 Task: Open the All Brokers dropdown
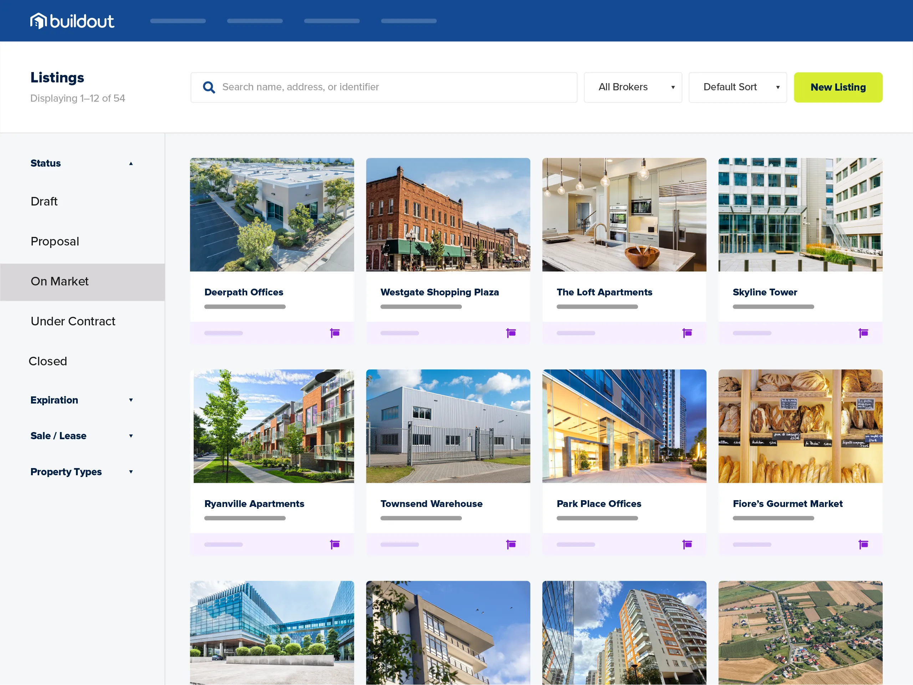tap(632, 87)
